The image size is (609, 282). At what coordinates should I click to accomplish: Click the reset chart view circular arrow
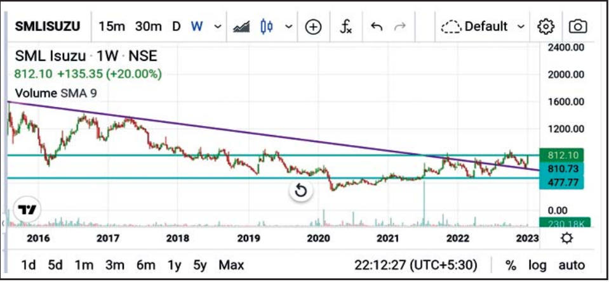tap(302, 191)
